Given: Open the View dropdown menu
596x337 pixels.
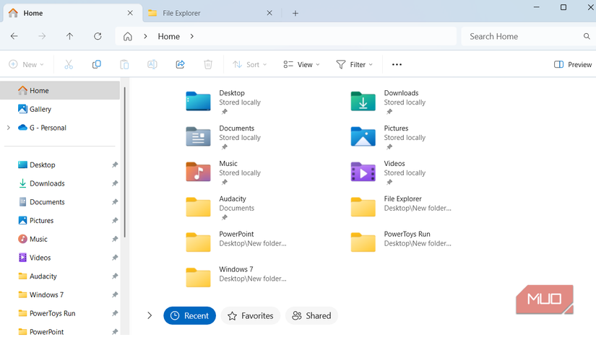Looking at the screenshot, I should pos(301,64).
